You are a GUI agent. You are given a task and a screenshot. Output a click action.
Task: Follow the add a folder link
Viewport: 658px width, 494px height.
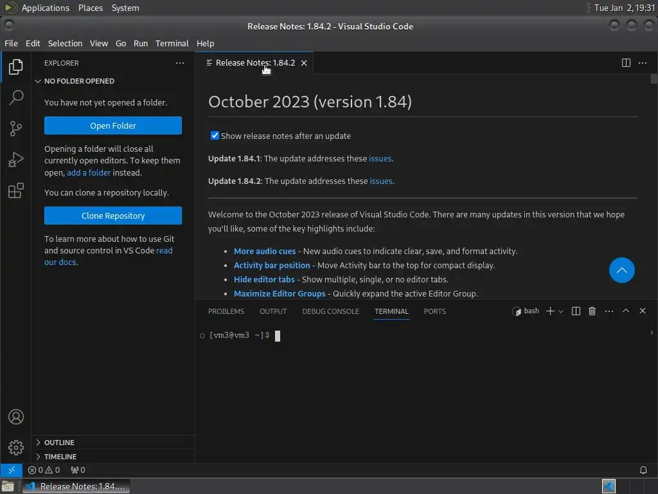tap(89, 172)
